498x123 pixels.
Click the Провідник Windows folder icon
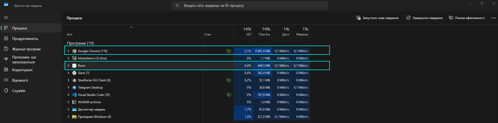pyautogui.click(x=74, y=117)
